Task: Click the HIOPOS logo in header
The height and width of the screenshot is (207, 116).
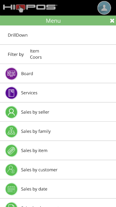Action: [x=30, y=8]
